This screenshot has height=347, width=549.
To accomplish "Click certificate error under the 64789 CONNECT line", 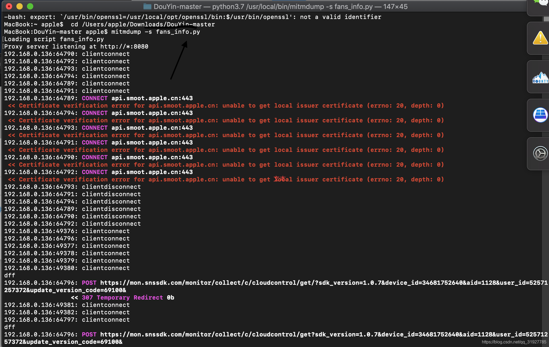I will tap(226, 105).
